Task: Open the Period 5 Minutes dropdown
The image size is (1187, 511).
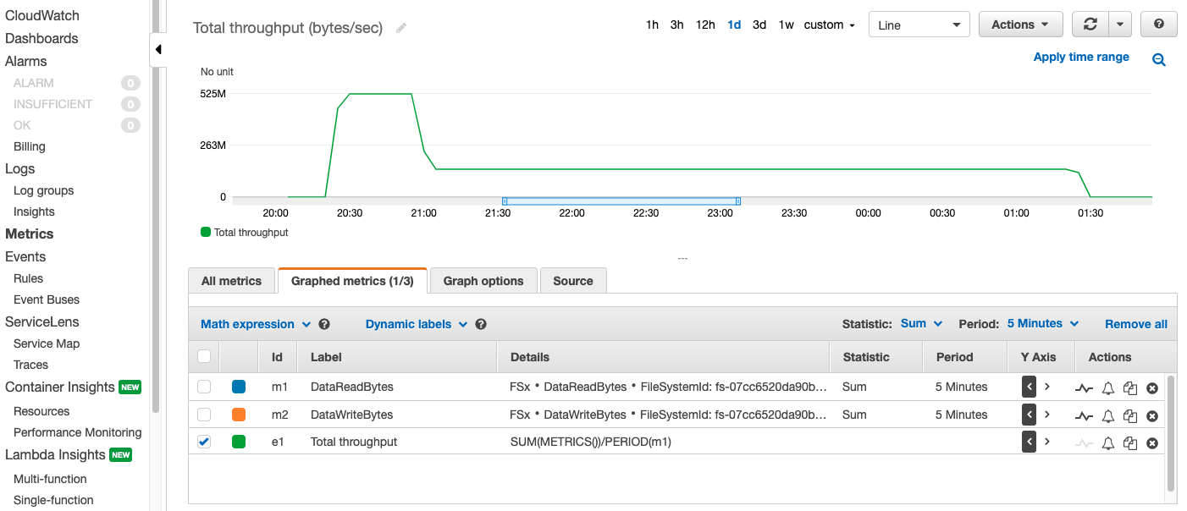Action: pos(1043,323)
